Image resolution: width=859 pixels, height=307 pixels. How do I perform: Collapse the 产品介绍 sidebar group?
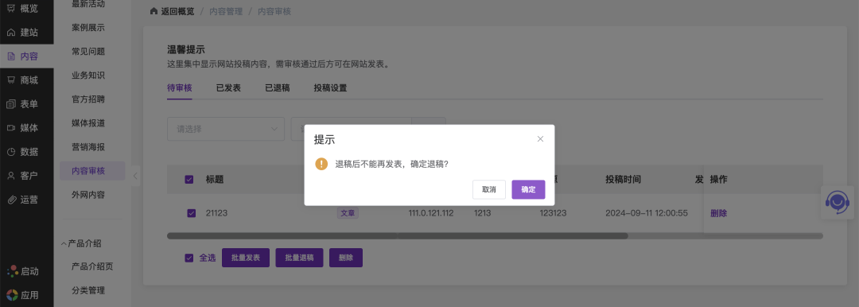click(81, 243)
